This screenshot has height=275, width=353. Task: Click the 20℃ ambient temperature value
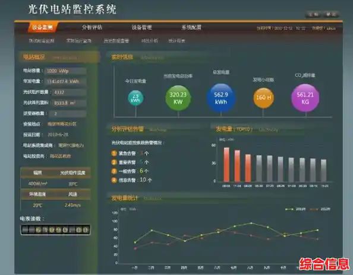click(37, 205)
